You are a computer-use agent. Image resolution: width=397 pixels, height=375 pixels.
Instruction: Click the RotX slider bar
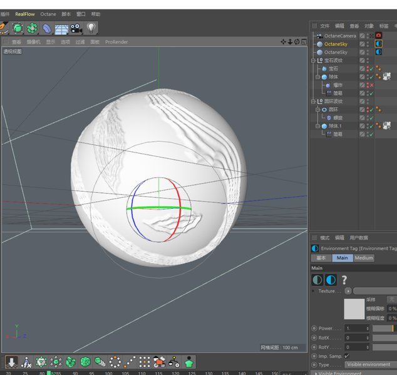click(x=384, y=337)
